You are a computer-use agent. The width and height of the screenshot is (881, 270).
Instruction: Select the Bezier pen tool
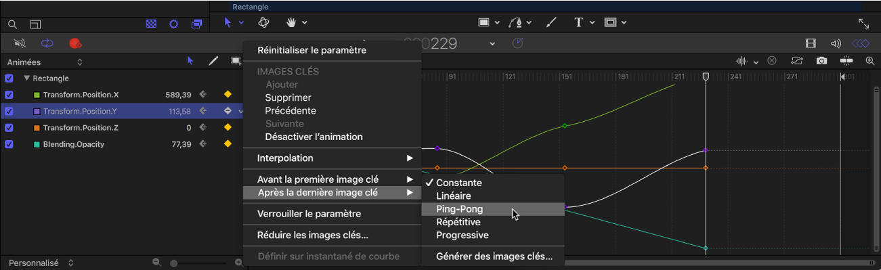click(517, 22)
